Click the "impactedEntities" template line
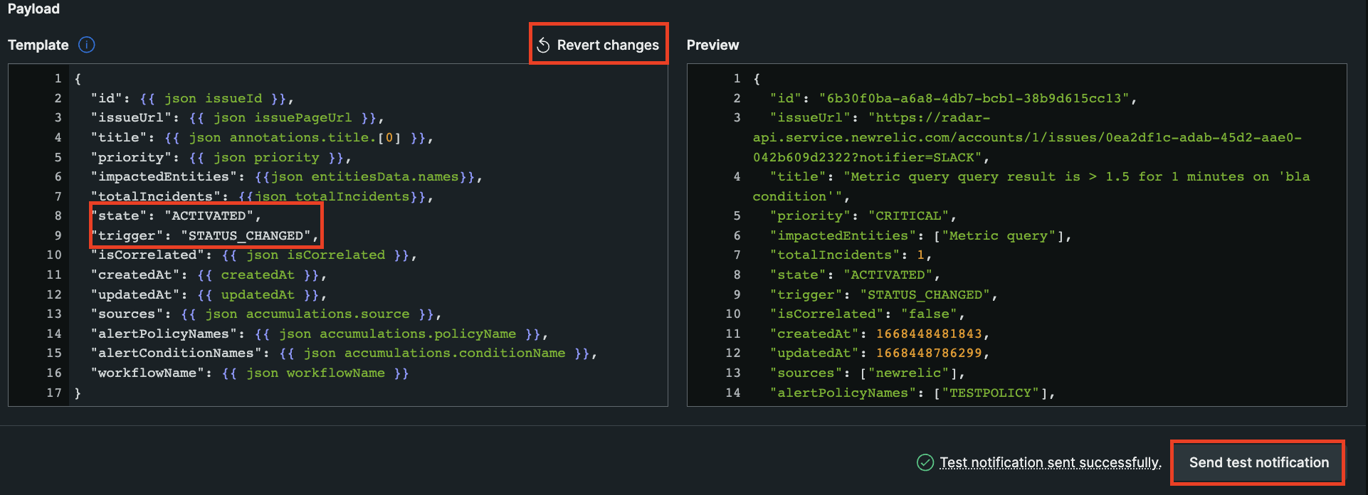 tap(286, 176)
